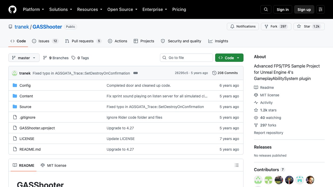Viewport: 333px width, 187px height.
Task: Open the 208 Commits history link
Action: click(225, 73)
